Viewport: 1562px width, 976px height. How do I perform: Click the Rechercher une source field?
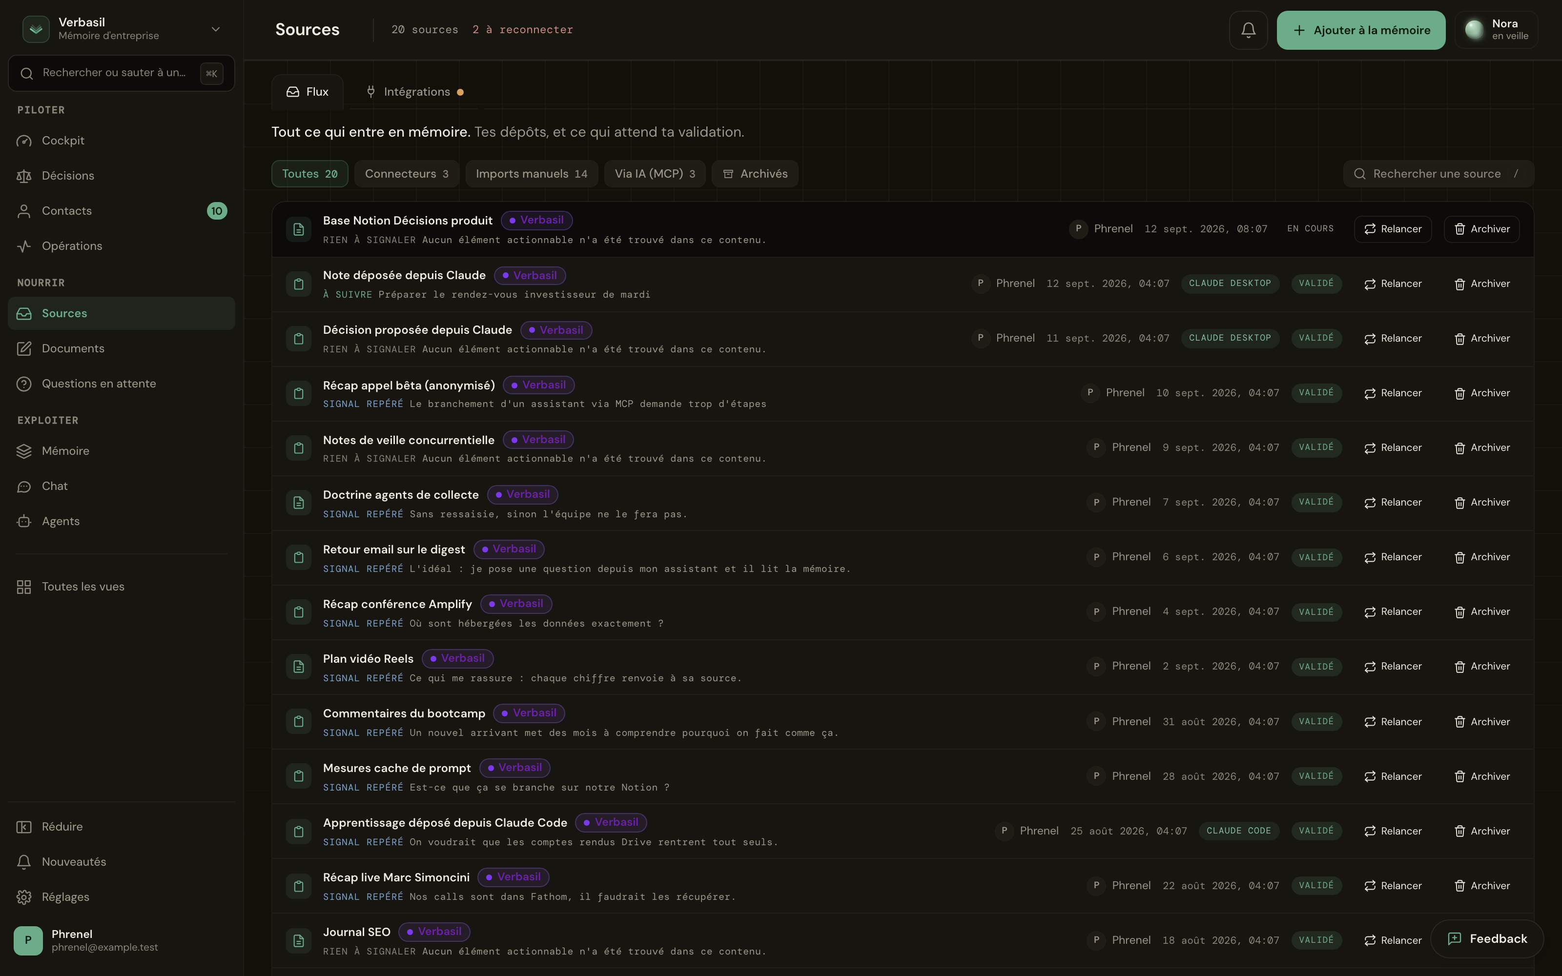(1438, 174)
